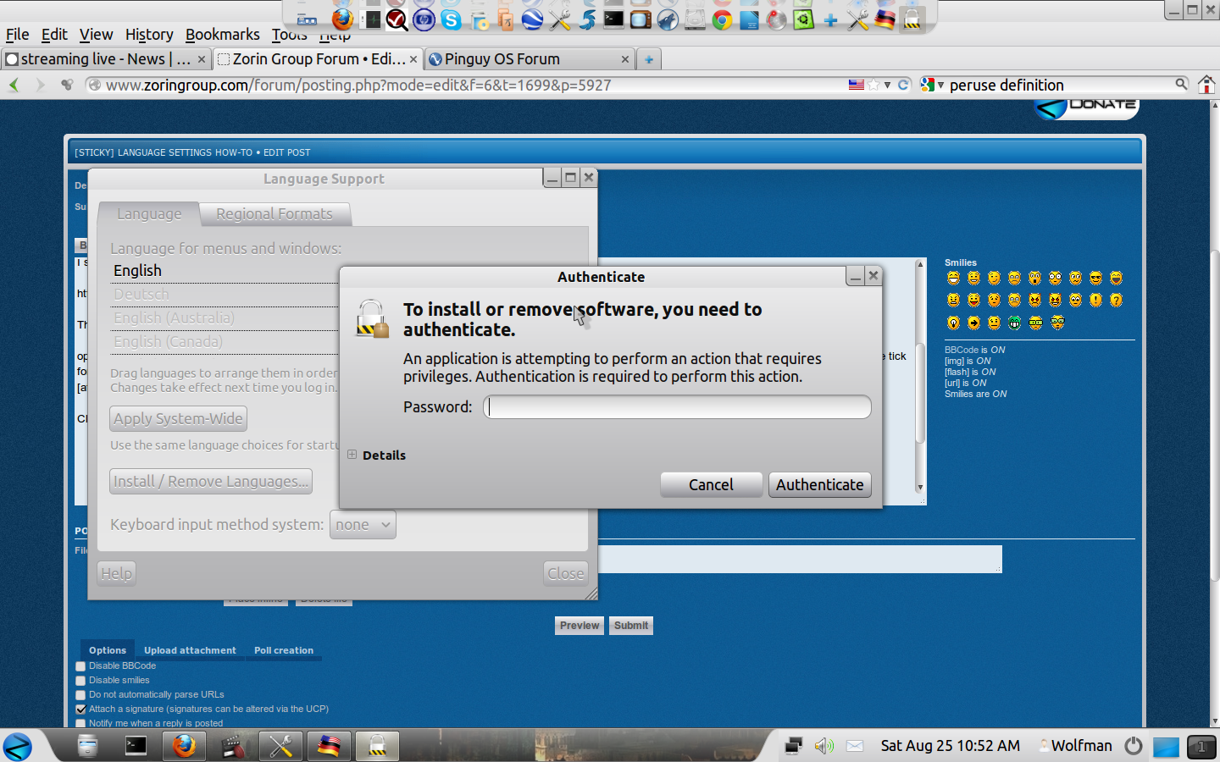Click the forum Preview button
The height and width of the screenshot is (762, 1220).
[579, 626]
